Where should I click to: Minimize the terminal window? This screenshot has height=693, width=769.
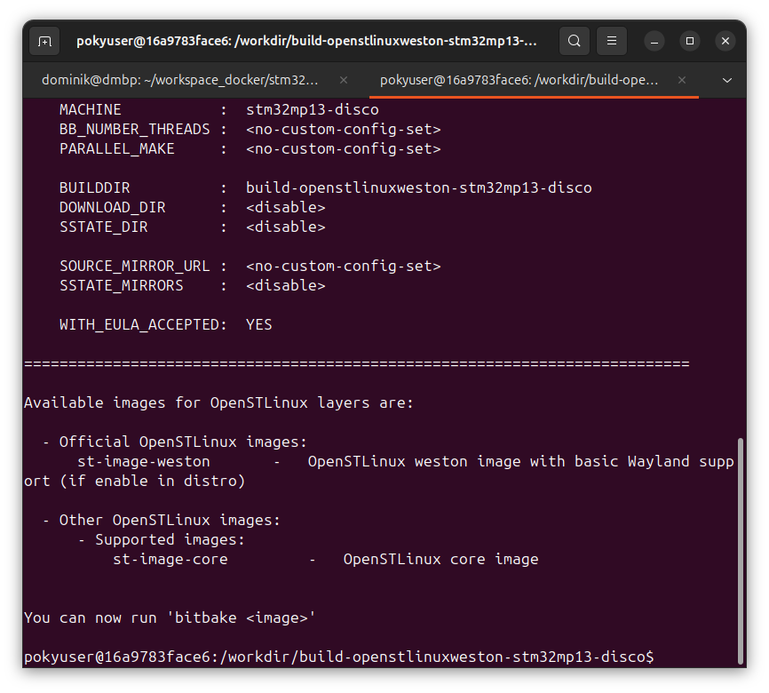click(x=654, y=41)
